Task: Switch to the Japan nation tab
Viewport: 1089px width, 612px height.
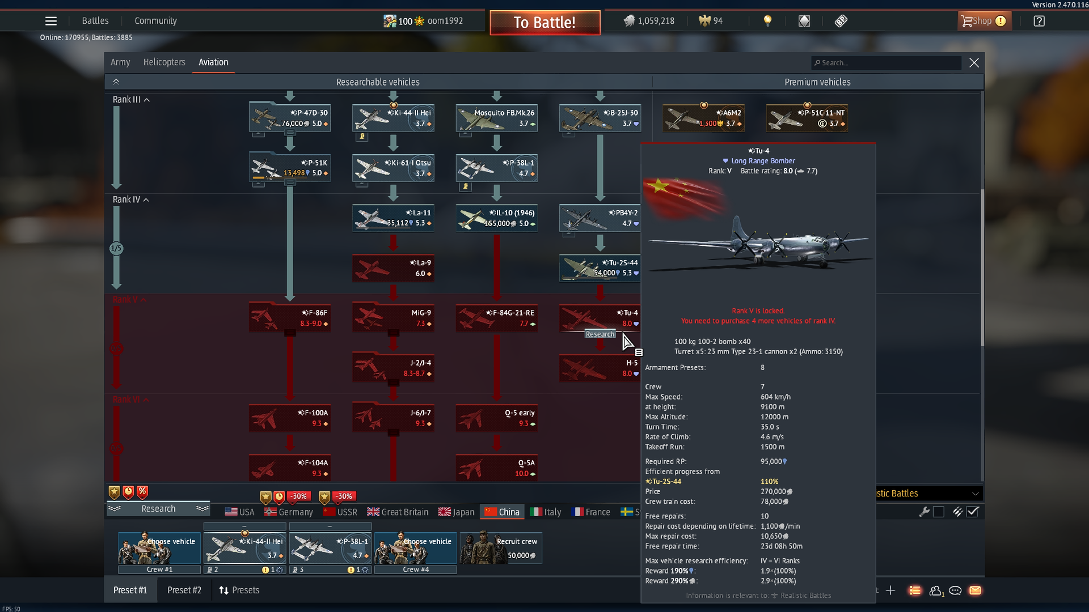Action: (x=456, y=512)
